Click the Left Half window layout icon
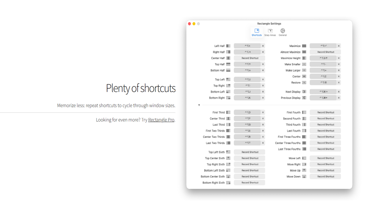This screenshot has width=382, height=212. point(228,46)
